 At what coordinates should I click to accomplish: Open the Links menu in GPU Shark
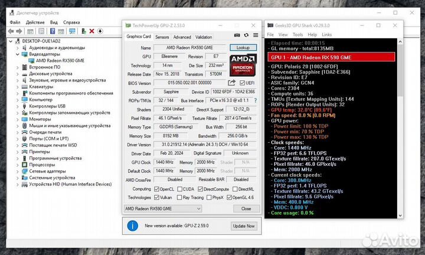coord(326,35)
